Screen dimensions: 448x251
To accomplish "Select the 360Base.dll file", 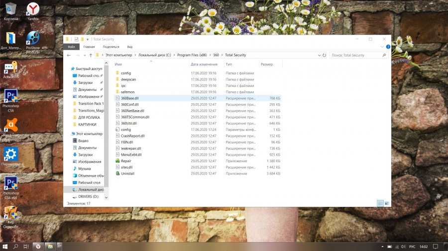I will [130, 98].
